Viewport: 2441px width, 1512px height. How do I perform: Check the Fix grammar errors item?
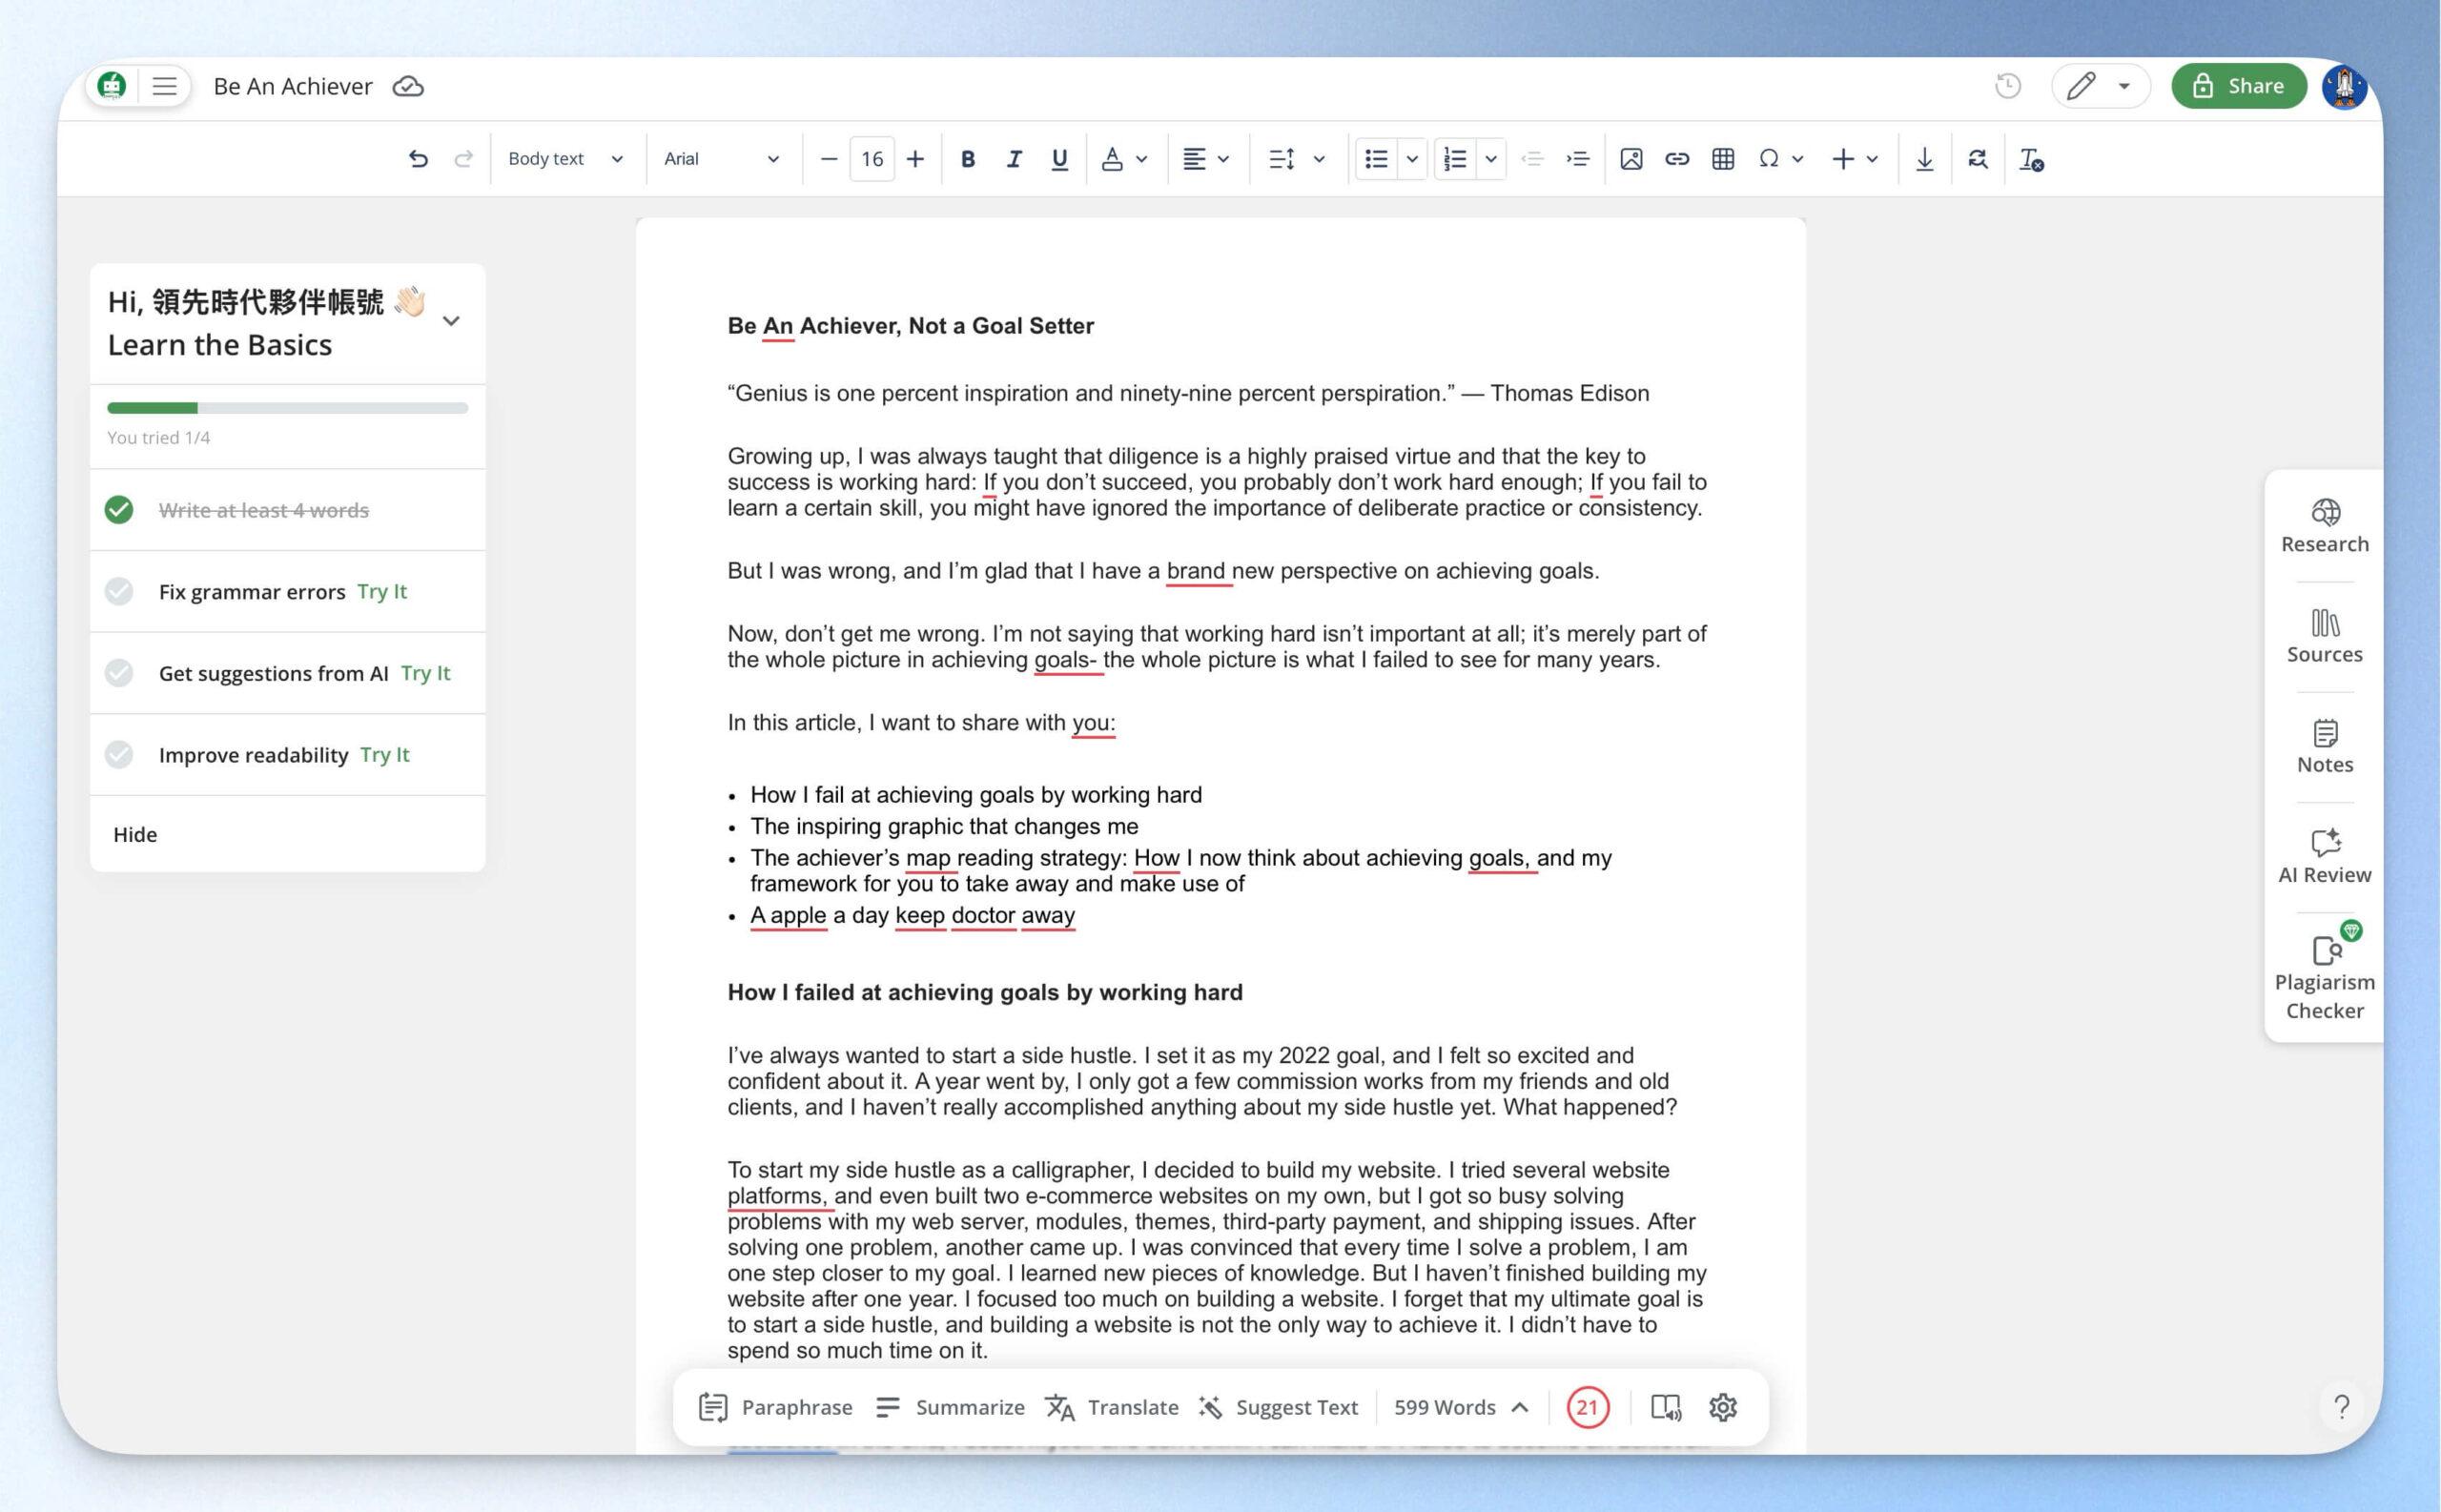119,592
